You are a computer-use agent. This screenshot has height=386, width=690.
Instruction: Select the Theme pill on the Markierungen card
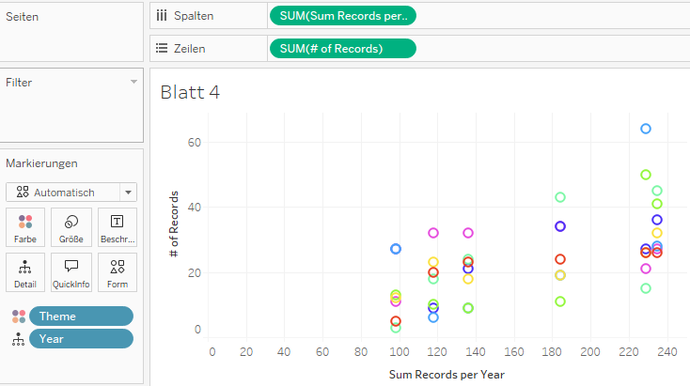click(x=81, y=317)
